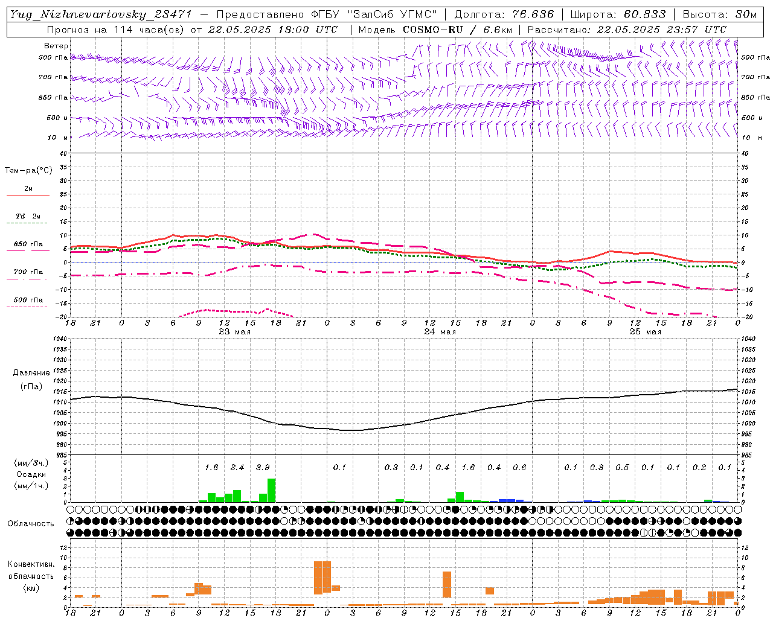The image size is (773, 618).
Task: Click the '700 гПа' legend in temperature panel
Action: click(x=28, y=272)
